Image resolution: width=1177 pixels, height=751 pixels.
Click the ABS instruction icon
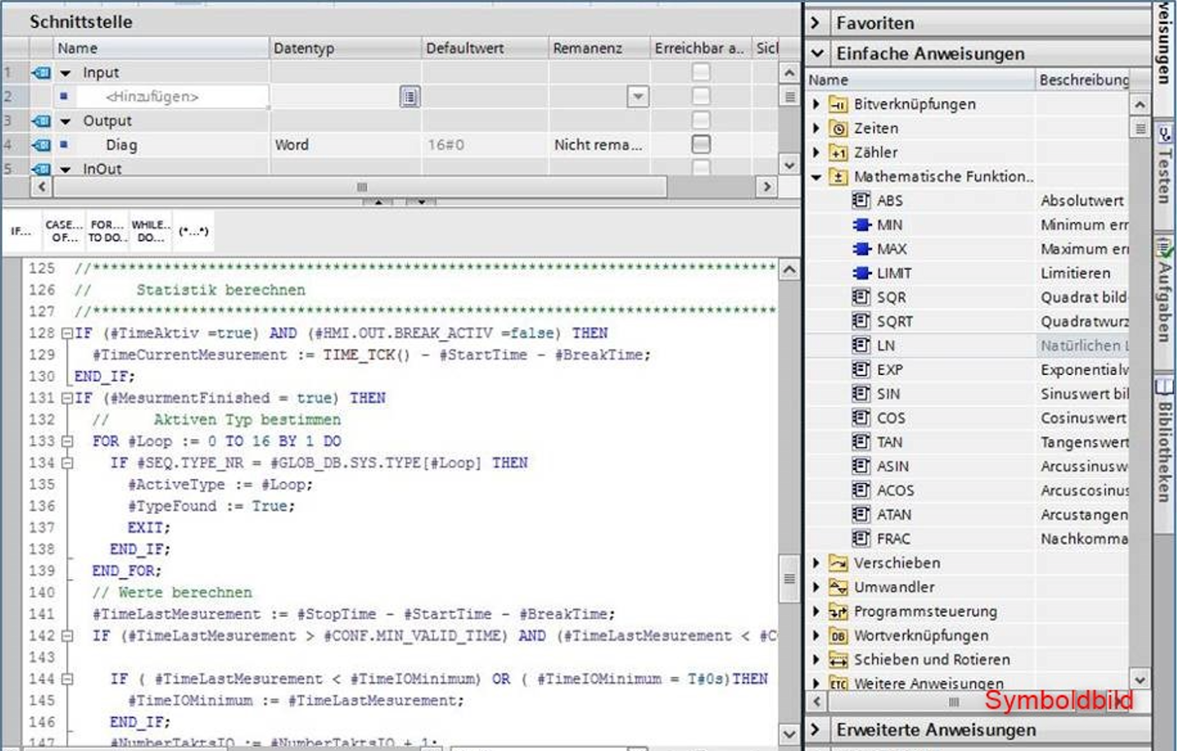[x=861, y=200]
